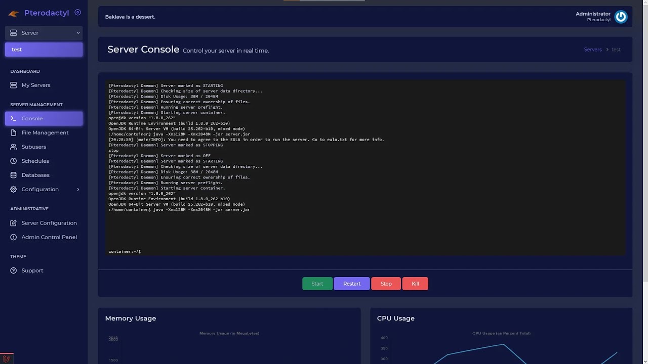Click the Support question mark icon
Image resolution: width=648 pixels, height=364 pixels.
(x=14, y=270)
